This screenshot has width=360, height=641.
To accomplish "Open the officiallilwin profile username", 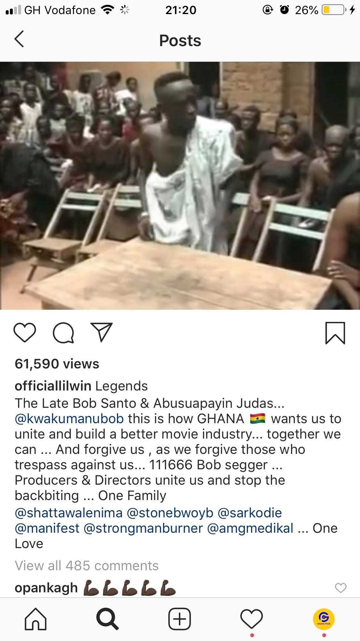I will click(53, 386).
